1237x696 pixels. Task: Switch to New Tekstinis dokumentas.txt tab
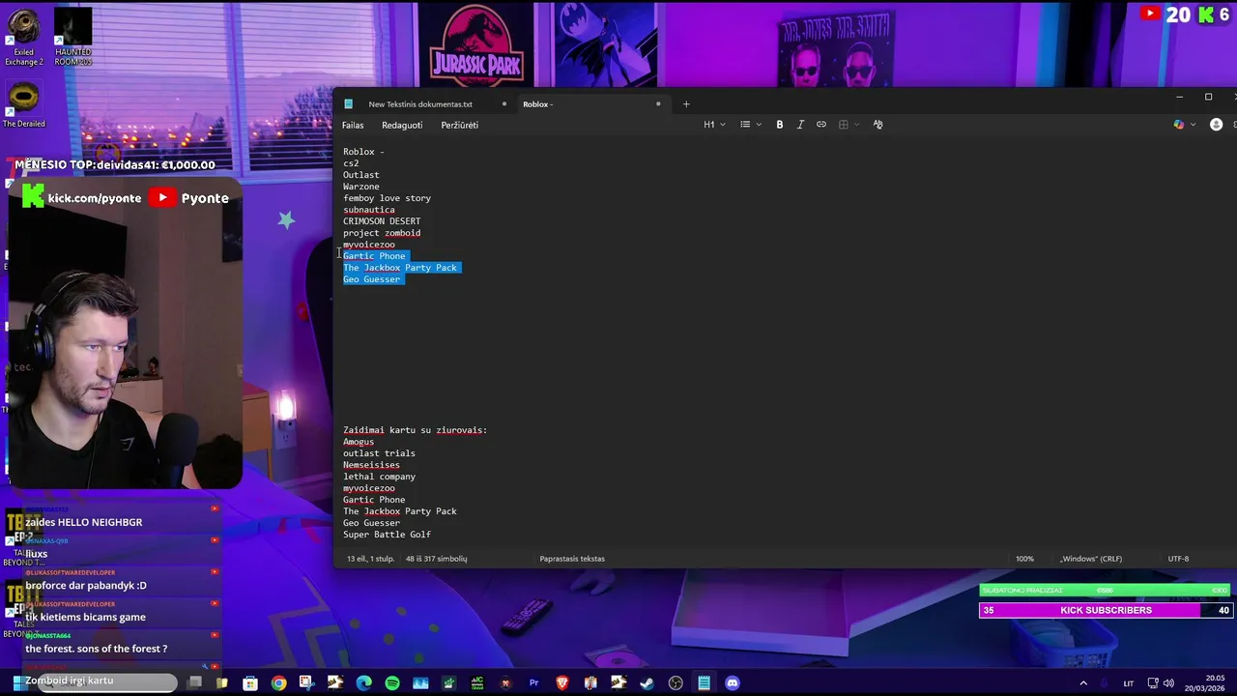click(420, 104)
